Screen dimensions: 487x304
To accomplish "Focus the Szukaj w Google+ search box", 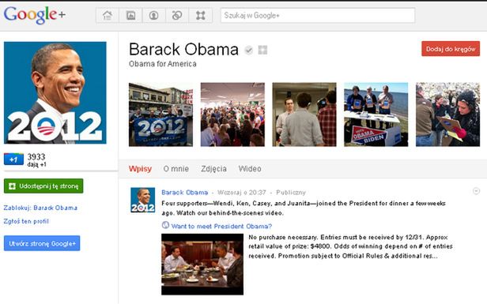I will (x=318, y=15).
